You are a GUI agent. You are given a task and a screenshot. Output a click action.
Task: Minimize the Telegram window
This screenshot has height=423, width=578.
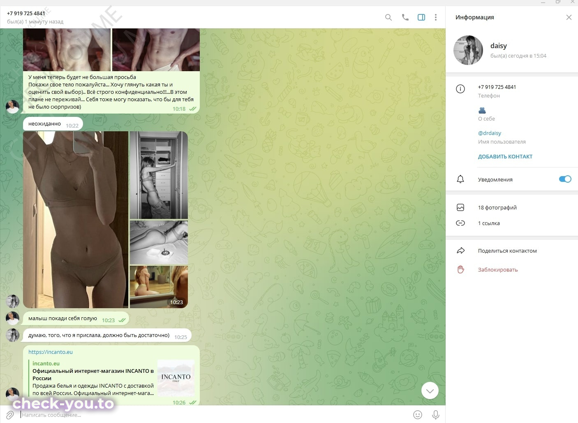(x=543, y=2)
